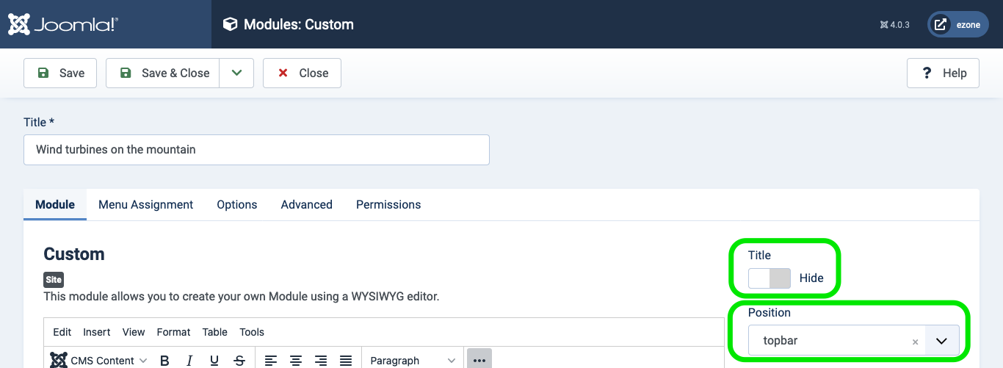Toggle strikethrough formatting
This screenshot has width=1003, height=368.
[239, 360]
